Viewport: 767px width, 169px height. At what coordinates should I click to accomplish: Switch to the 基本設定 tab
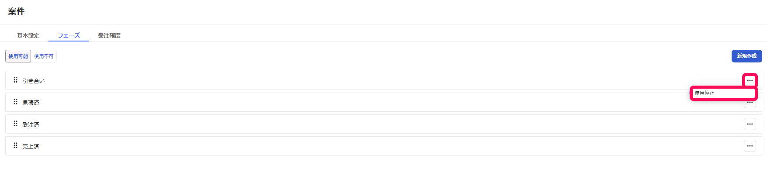click(28, 35)
